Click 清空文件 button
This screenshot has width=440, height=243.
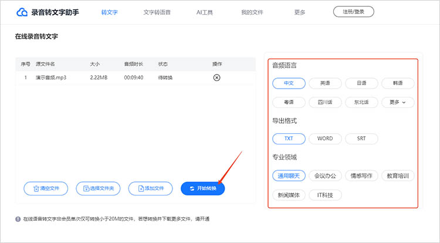pos(46,188)
